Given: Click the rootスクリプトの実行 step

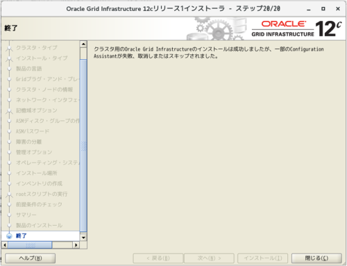Looking at the screenshot, I should (x=42, y=194).
